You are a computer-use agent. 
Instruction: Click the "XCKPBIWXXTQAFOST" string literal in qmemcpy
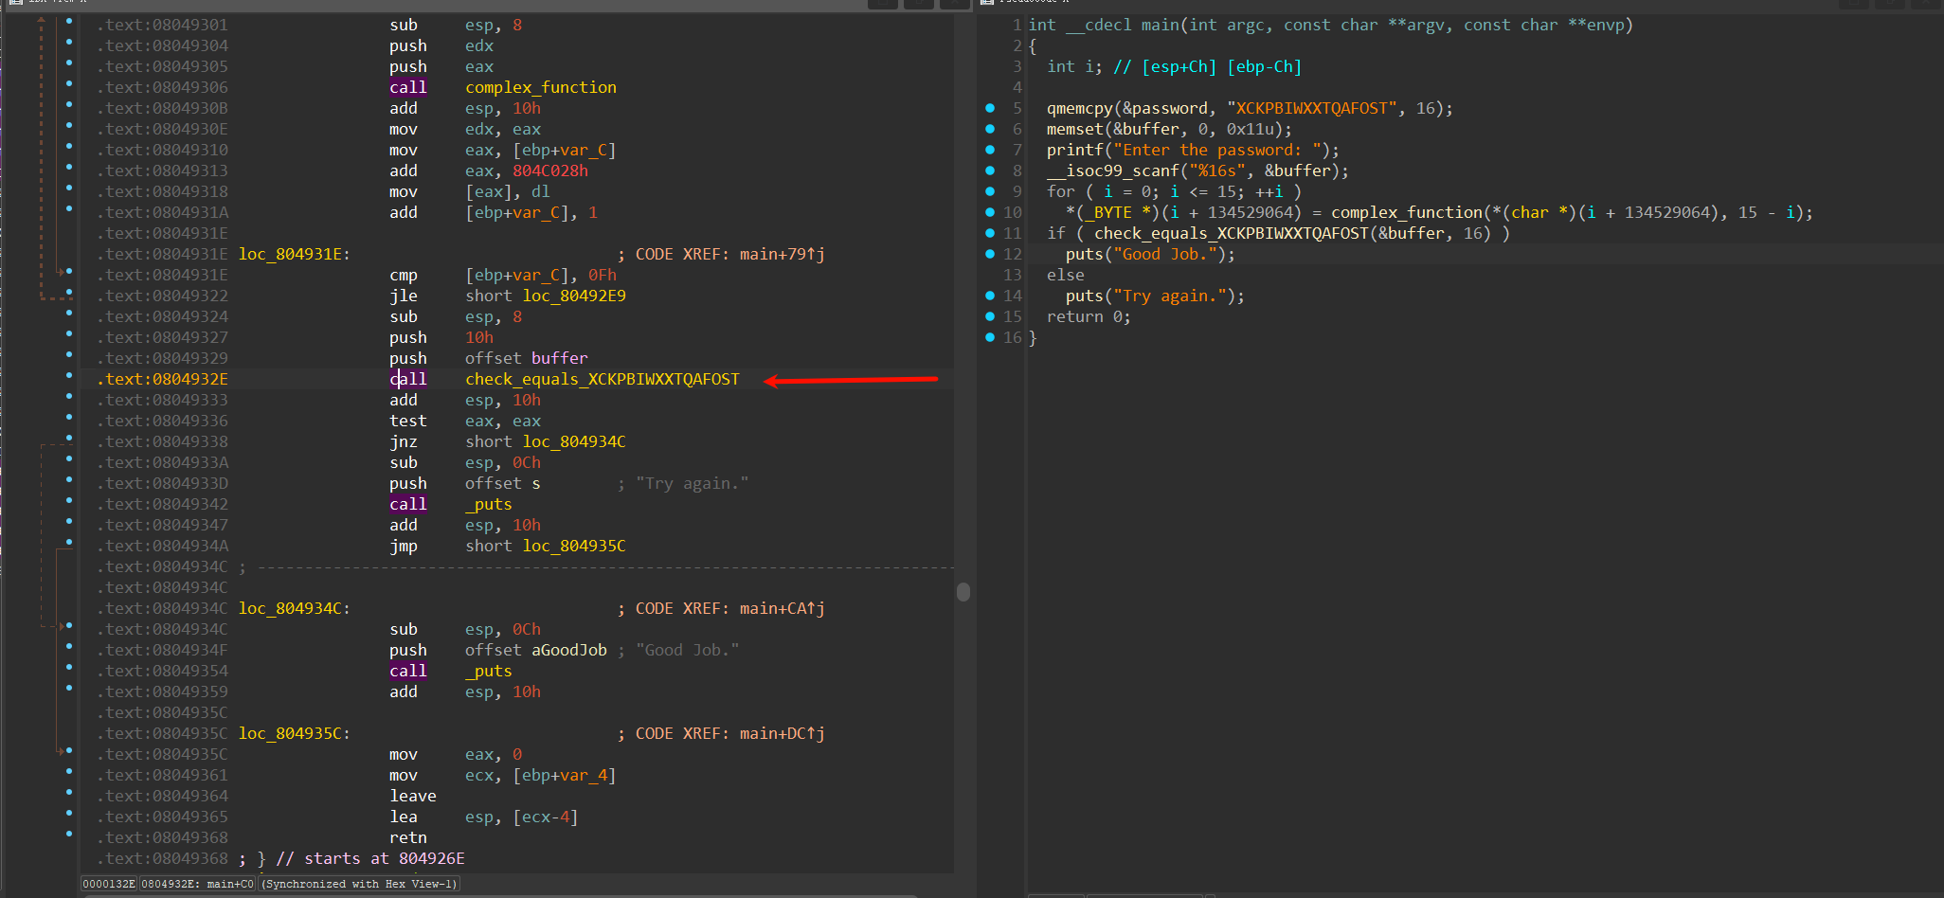(x=1312, y=108)
